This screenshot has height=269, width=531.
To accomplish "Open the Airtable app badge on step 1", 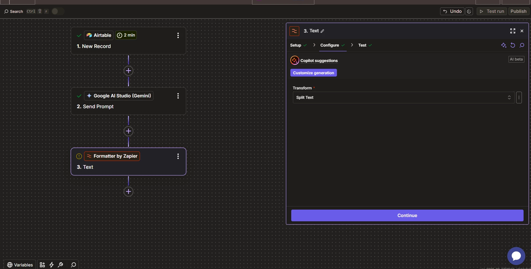I will click(99, 35).
